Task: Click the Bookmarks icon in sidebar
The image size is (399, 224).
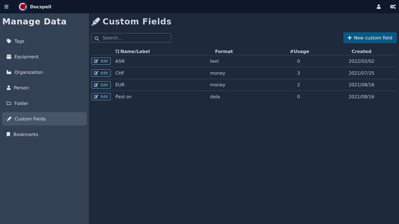Action: tap(9, 134)
